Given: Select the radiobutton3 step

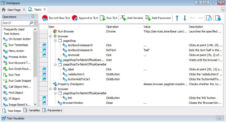Looking at the screenshot, I should point(76,74).
